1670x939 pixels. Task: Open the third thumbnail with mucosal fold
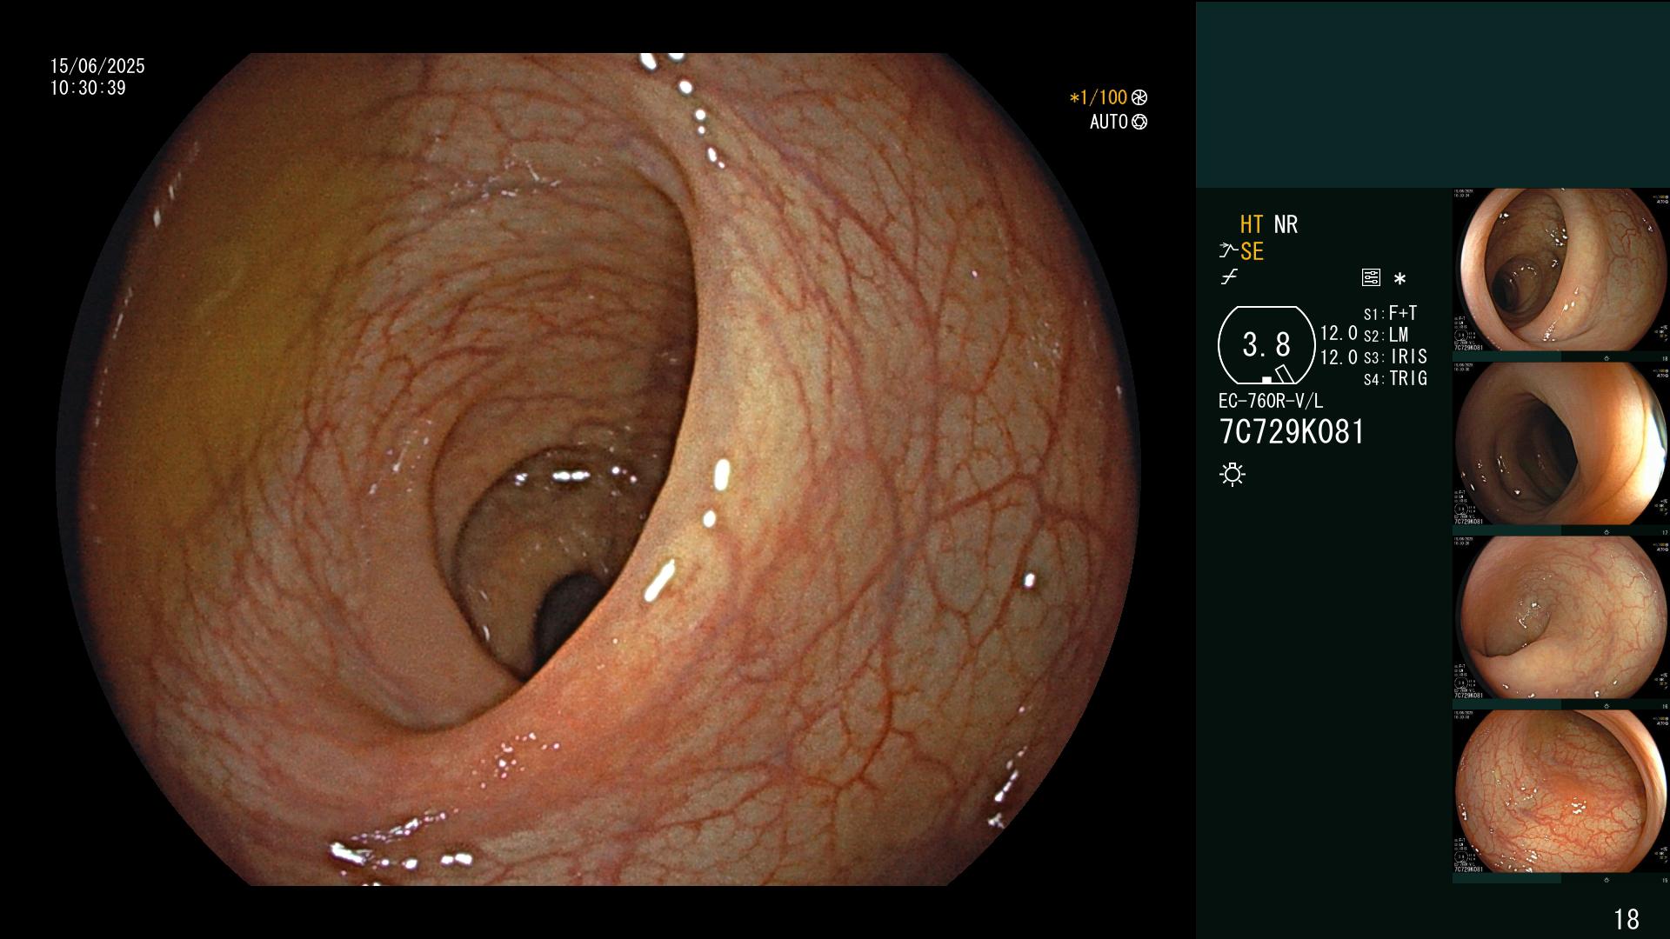tap(1561, 618)
